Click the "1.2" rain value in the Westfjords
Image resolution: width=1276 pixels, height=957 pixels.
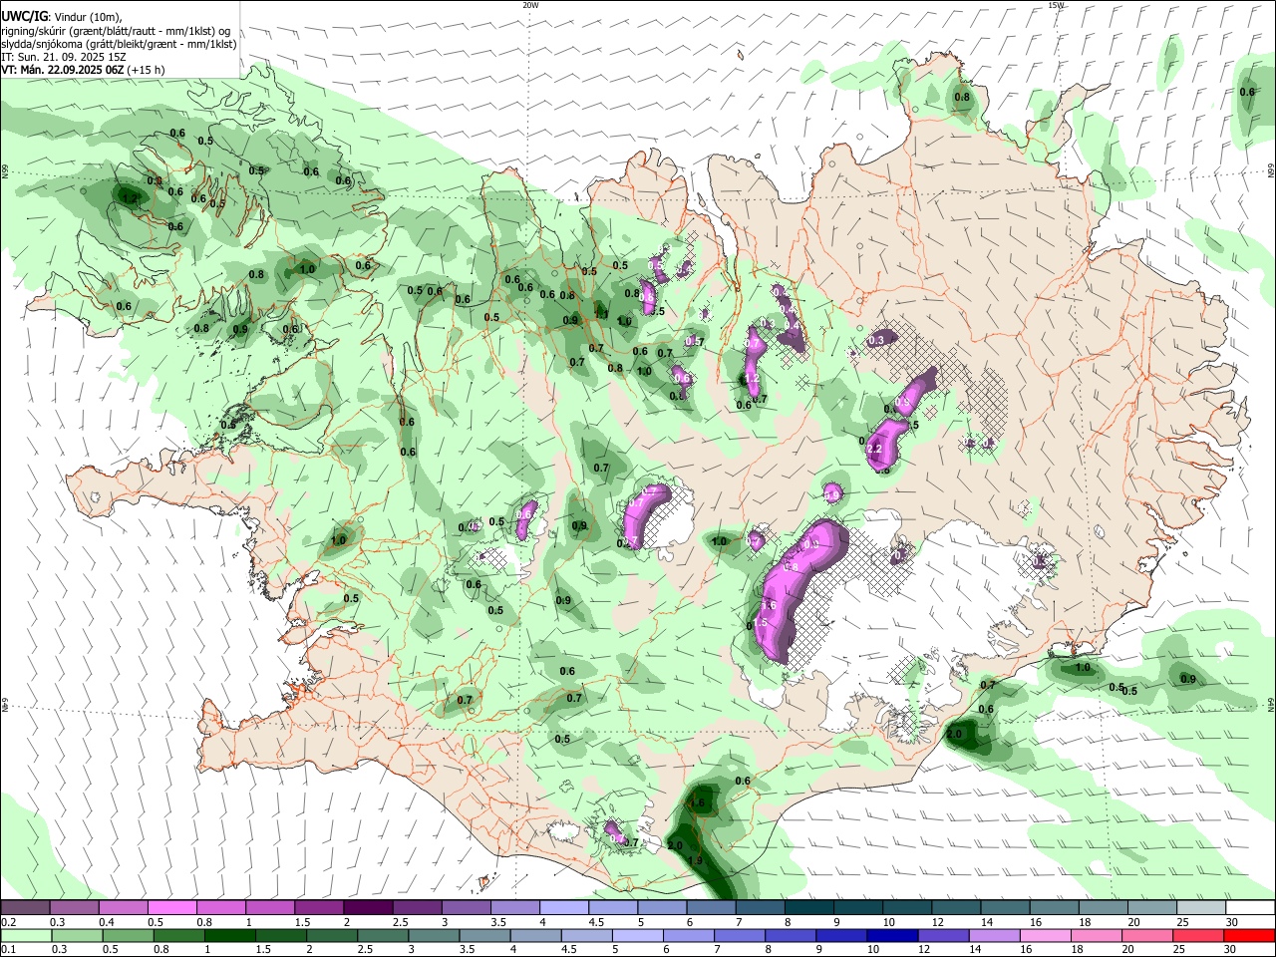click(128, 198)
